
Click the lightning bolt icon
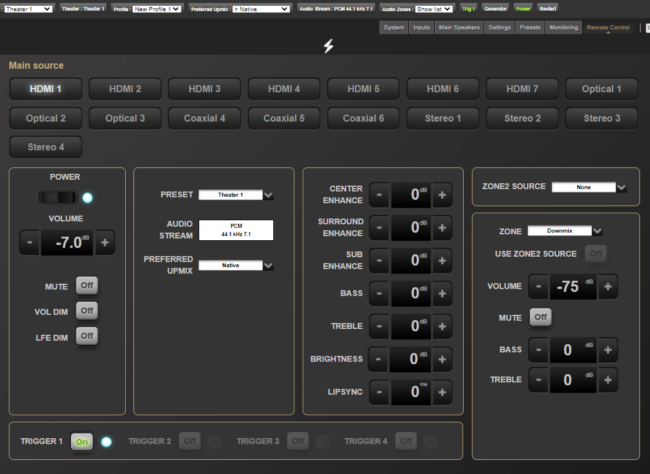329,46
